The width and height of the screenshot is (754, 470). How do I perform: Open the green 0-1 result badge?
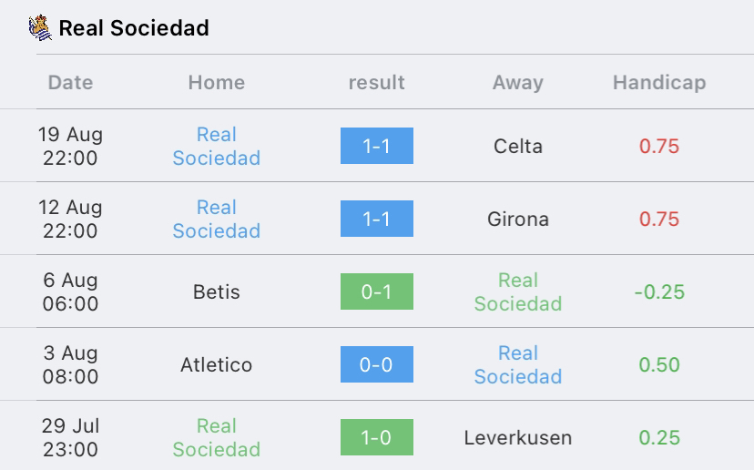click(x=376, y=291)
